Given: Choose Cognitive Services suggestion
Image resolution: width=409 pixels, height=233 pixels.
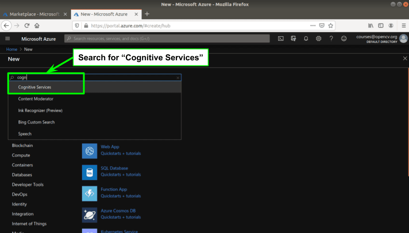Looking at the screenshot, I should coord(95,87).
